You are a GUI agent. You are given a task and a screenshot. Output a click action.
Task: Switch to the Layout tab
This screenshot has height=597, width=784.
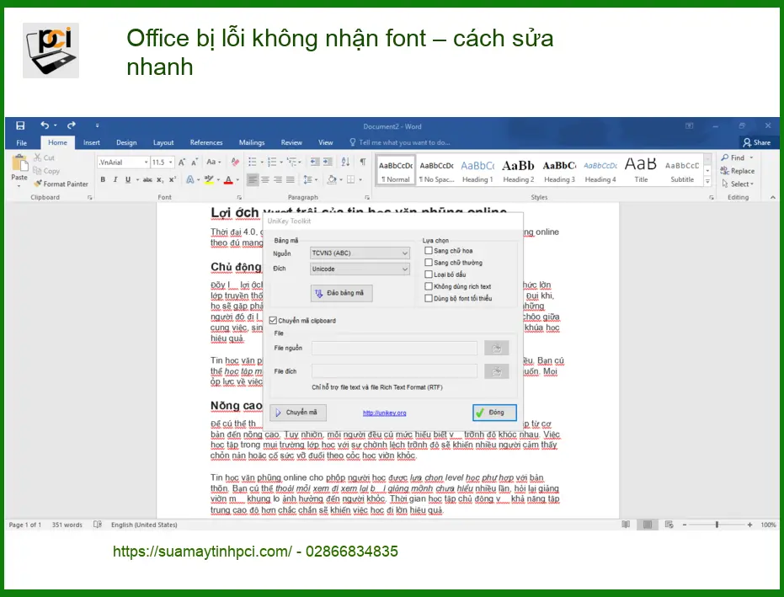(163, 142)
